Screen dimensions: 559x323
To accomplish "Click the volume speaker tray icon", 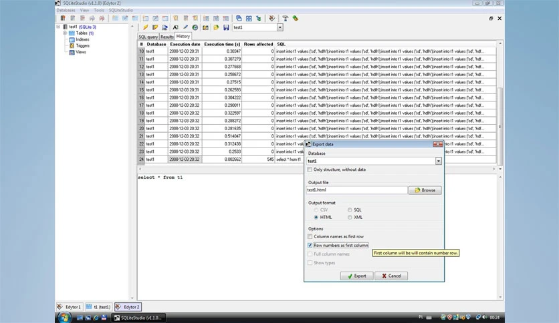I will pos(485,317).
